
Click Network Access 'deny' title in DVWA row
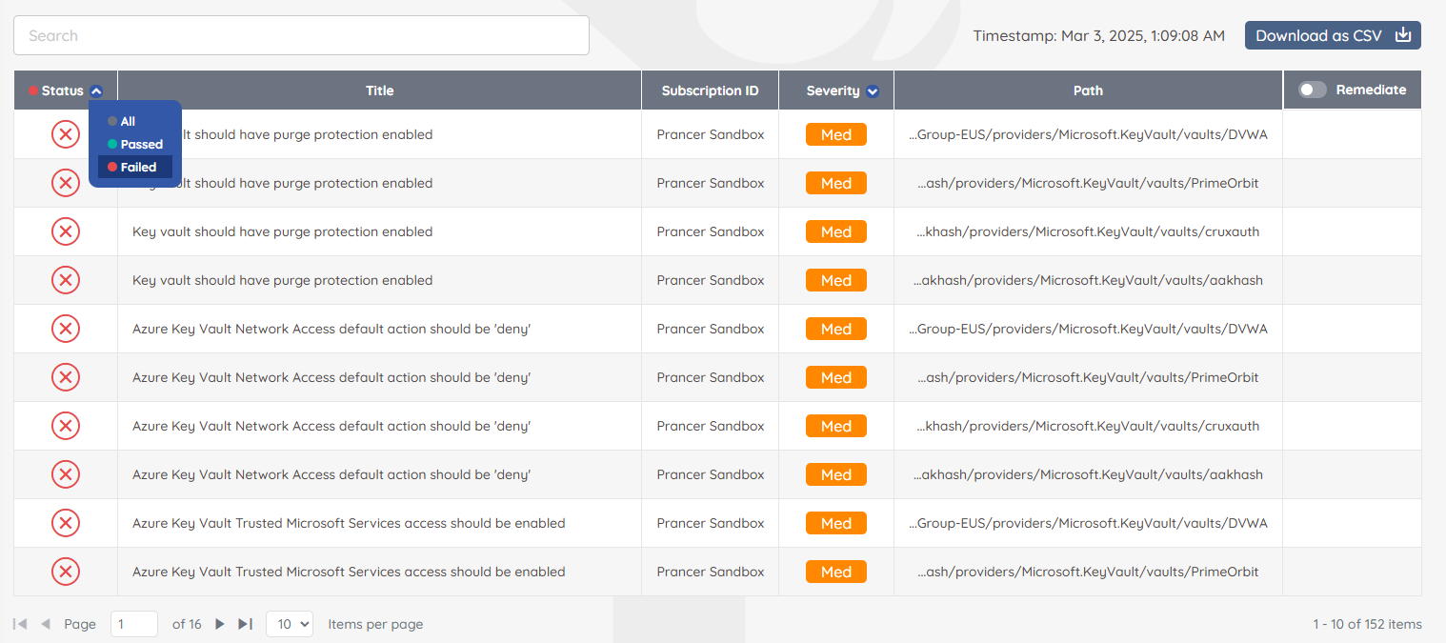point(331,329)
